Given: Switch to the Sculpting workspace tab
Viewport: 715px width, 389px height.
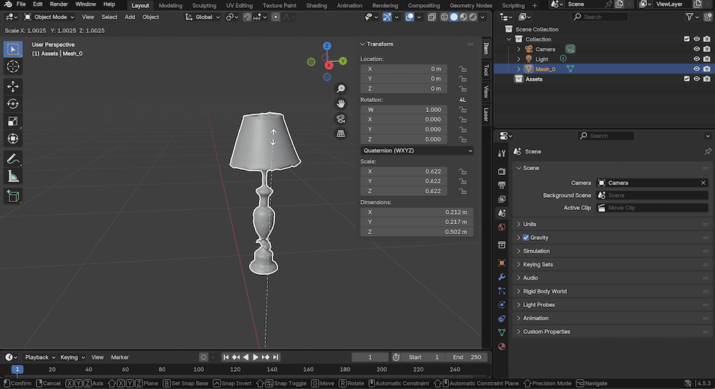Looking at the screenshot, I should tap(204, 5).
